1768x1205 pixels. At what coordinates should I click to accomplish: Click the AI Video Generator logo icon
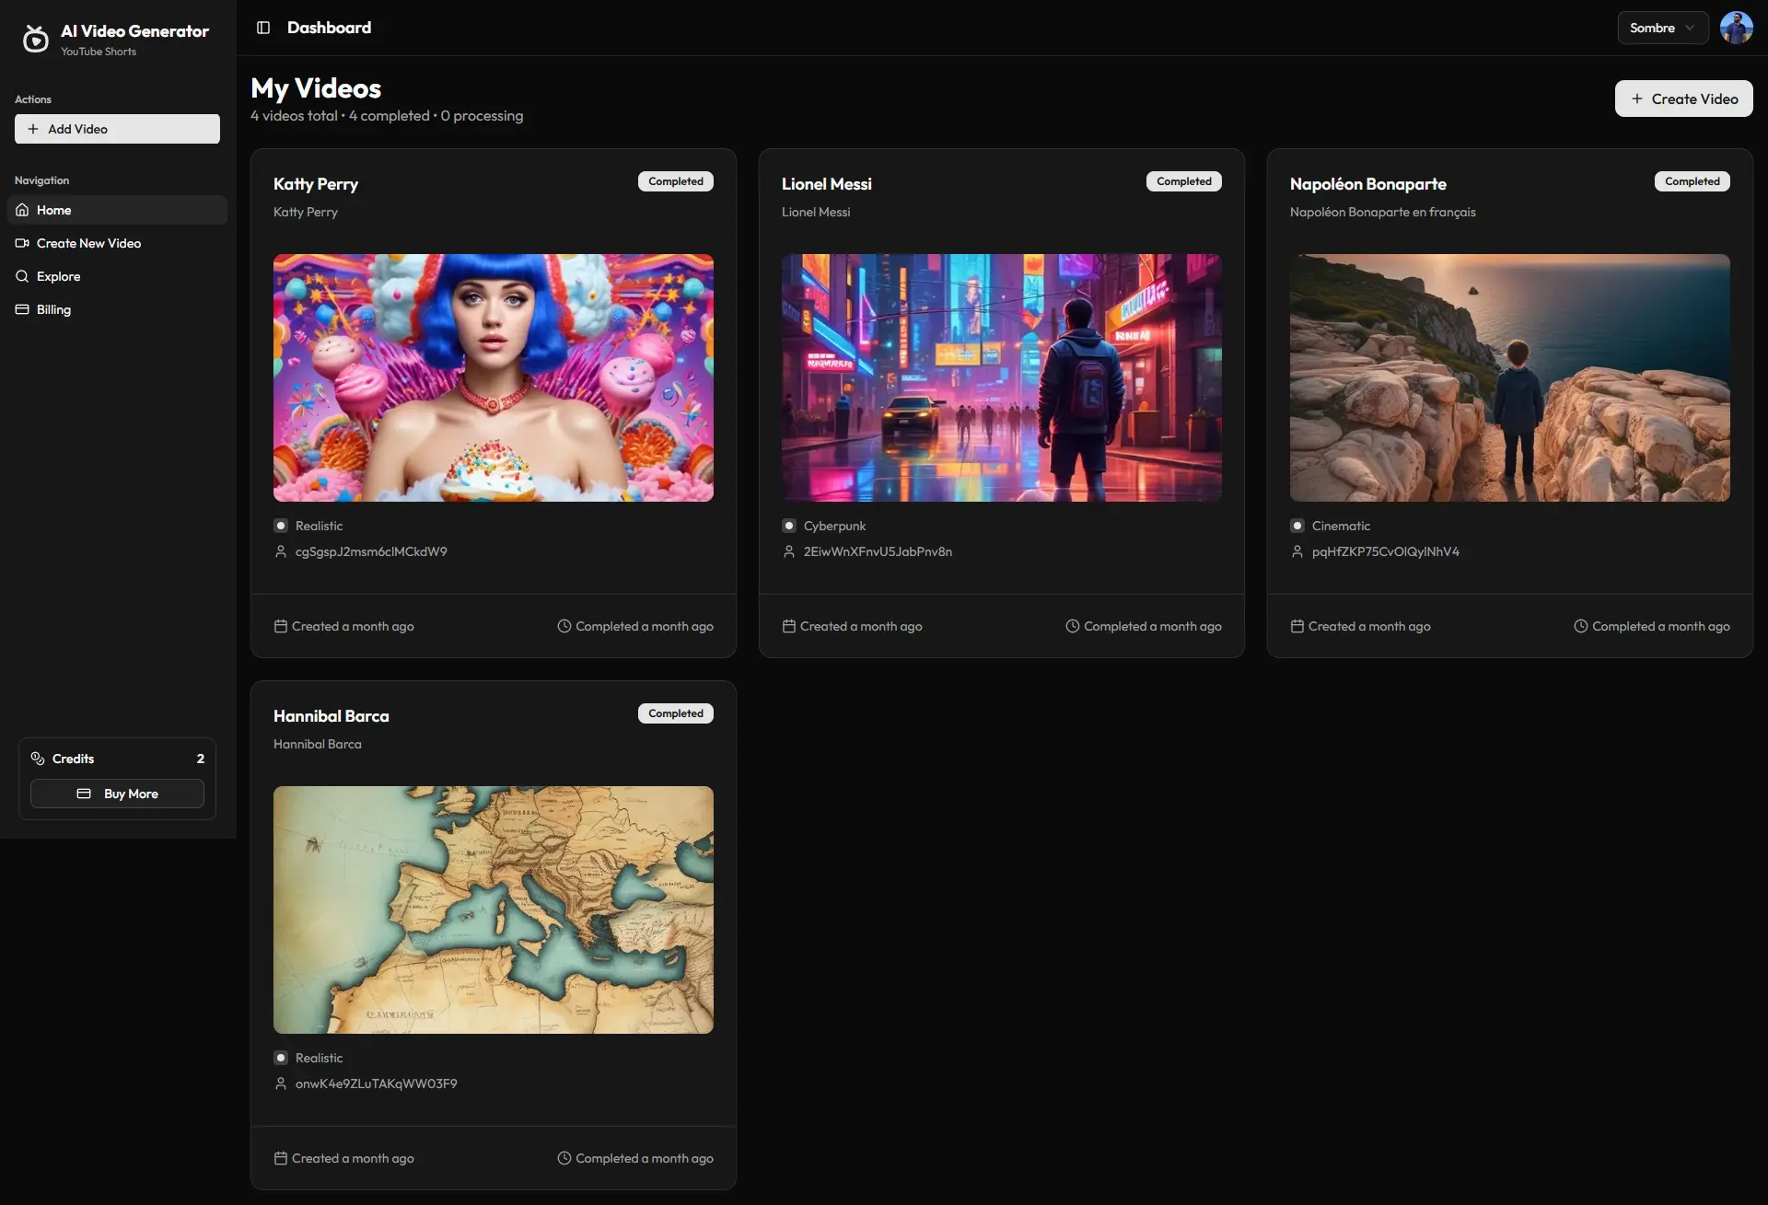click(35, 39)
